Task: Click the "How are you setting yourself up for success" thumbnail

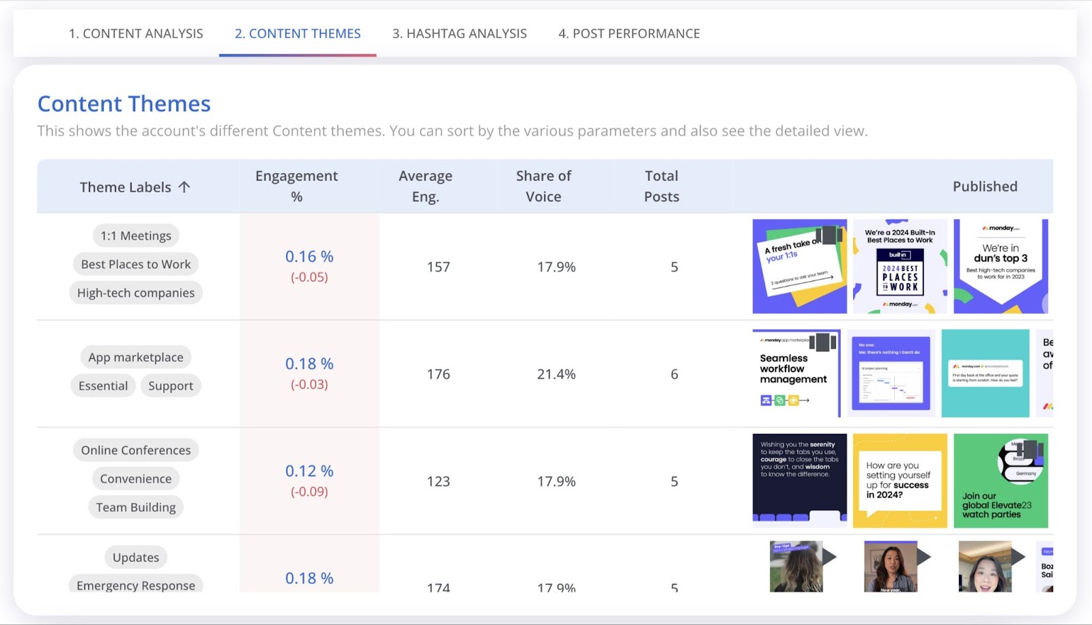Action: click(x=900, y=481)
